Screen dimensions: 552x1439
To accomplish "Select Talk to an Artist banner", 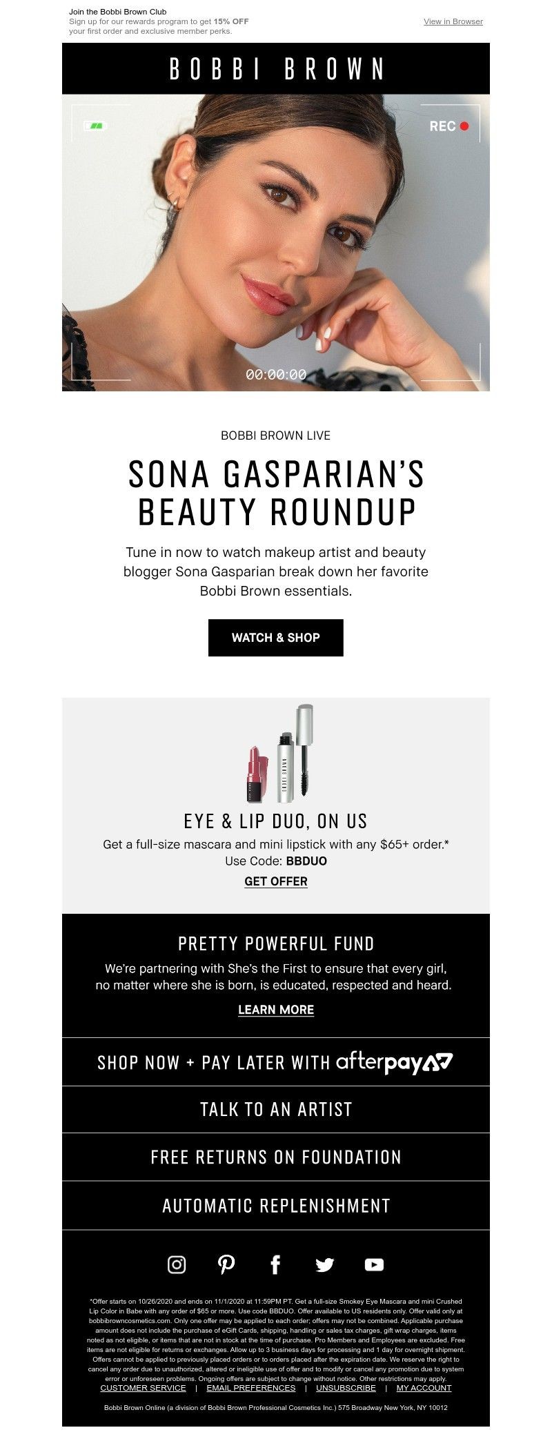I will (x=276, y=1110).
